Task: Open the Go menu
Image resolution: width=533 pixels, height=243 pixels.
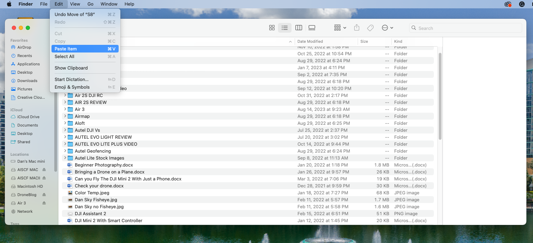Action: (x=90, y=4)
